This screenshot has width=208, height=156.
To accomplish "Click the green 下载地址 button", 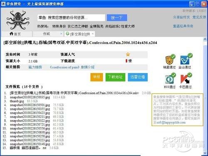I will tap(115, 77).
